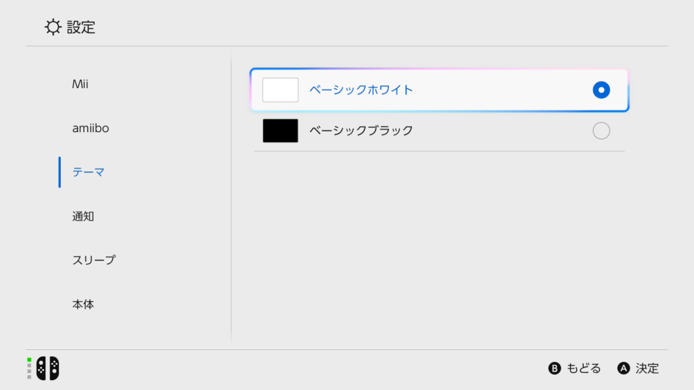
Task: Click the white theme color swatch
Action: coord(280,90)
